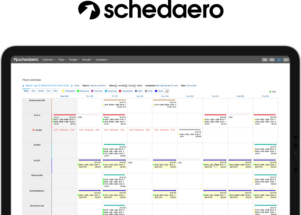Click the dark blue Quote legend swatch

click(x=156, y=91)
